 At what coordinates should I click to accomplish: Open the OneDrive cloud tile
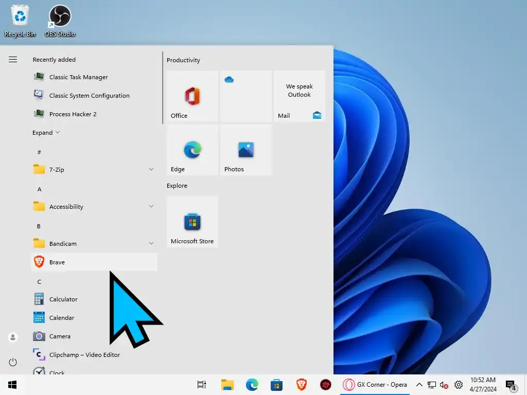pyautogui.click(x=246, y=96)
